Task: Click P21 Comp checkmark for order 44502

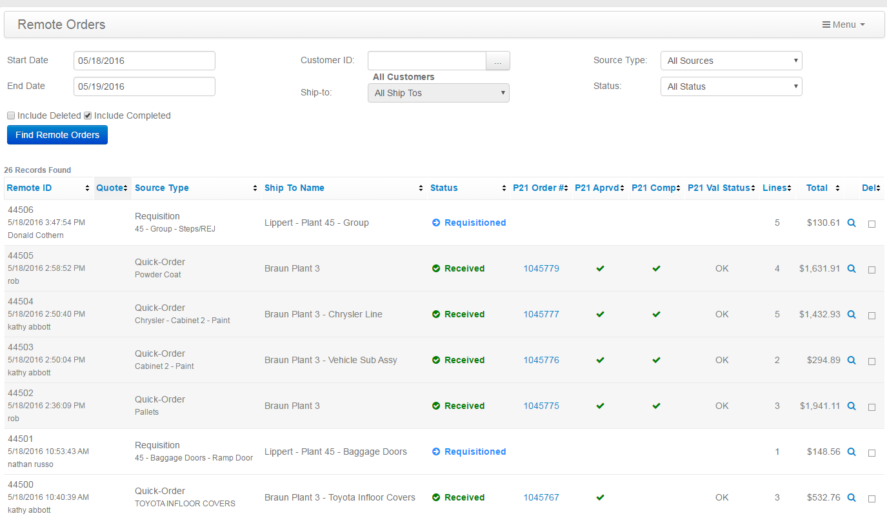Action: [656, 406]
